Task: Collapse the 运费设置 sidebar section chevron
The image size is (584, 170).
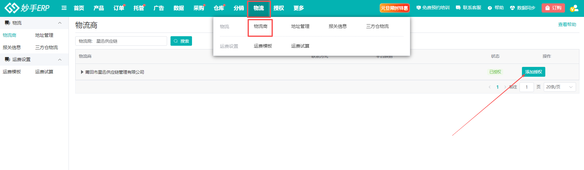Action: coord(60,60)
